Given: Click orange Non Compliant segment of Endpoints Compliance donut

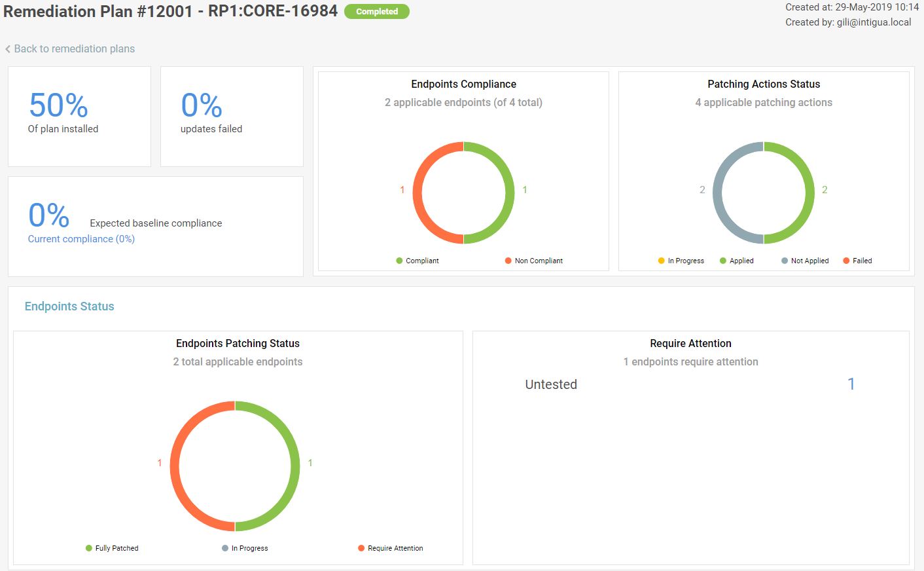Looking at the screenshot, I should (418, 193).
